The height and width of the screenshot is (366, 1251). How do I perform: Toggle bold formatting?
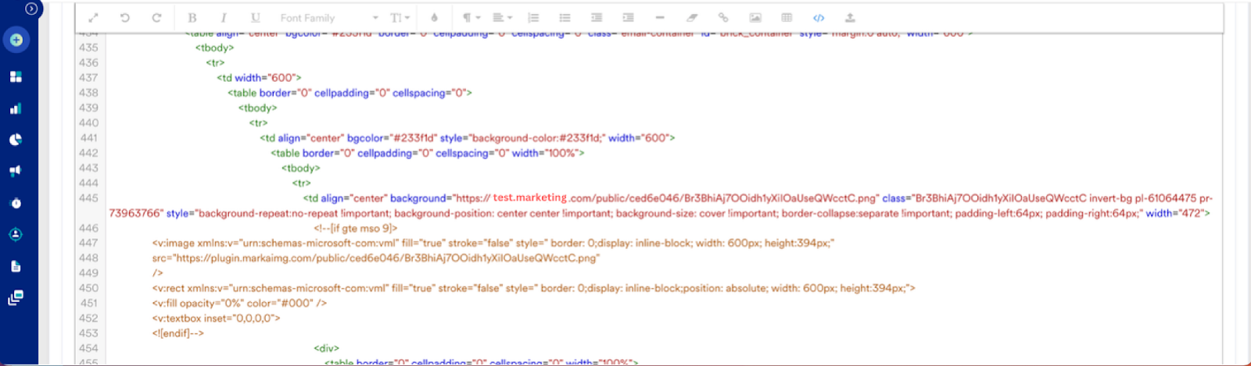click(192, 17)
